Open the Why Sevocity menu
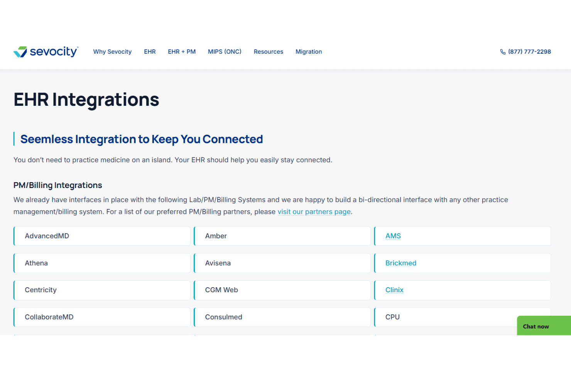Image resolution: width=571 pixels, height=381 pixels. 112,52
